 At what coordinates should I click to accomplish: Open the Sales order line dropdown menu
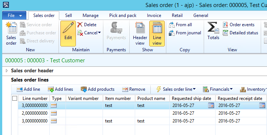pyautogui.click(x=176, y=89)
